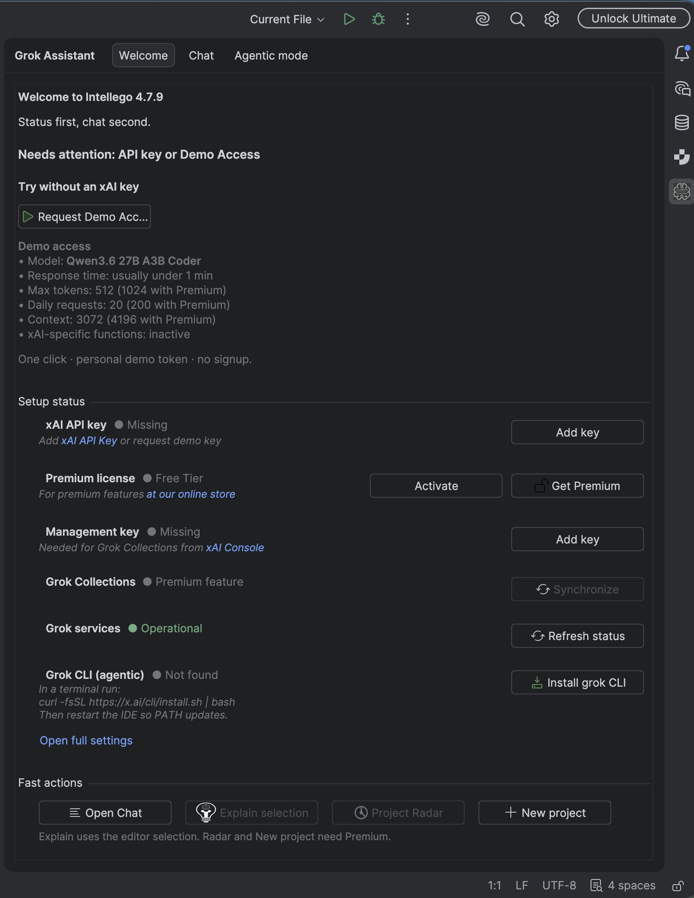The width and height of the screenshot is (694, 898).
Task: Open the AI chat tool window icon
Action: [682, 88]
